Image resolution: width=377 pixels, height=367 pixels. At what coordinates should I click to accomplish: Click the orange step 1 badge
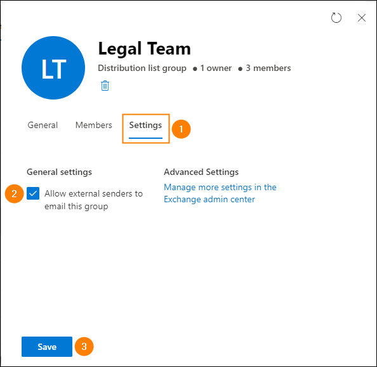[x=181, y=129]
